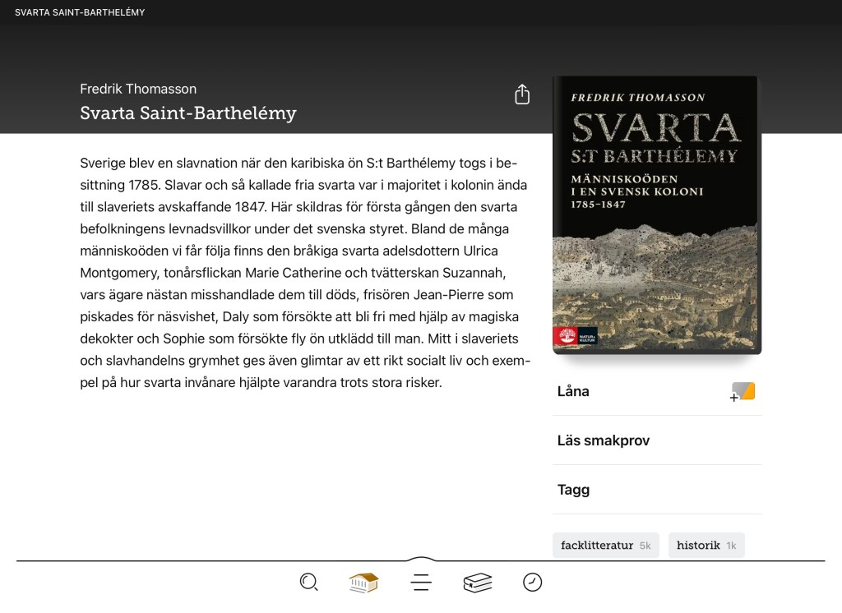Click the loan card plus icon
The width and height of the screenshot is (842, 613).
pyautogui.click(x=743, y=392)
